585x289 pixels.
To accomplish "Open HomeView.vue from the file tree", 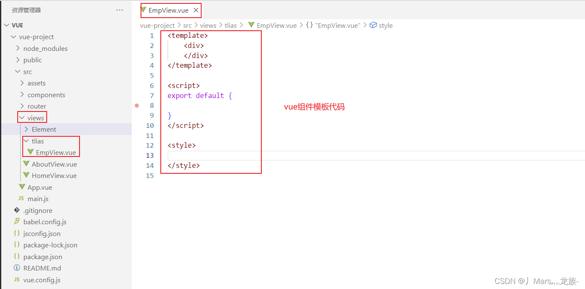I will 54,176.
